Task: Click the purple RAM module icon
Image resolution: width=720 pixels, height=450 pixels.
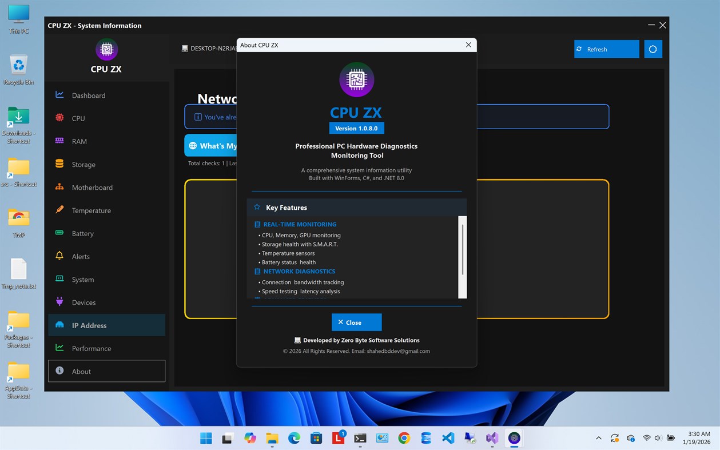Action: click(59, 141)
